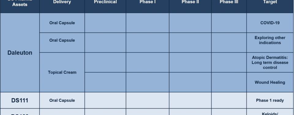
Task: Select the DS111 Oral Capsule delivery cell
Action: point(62,100)
